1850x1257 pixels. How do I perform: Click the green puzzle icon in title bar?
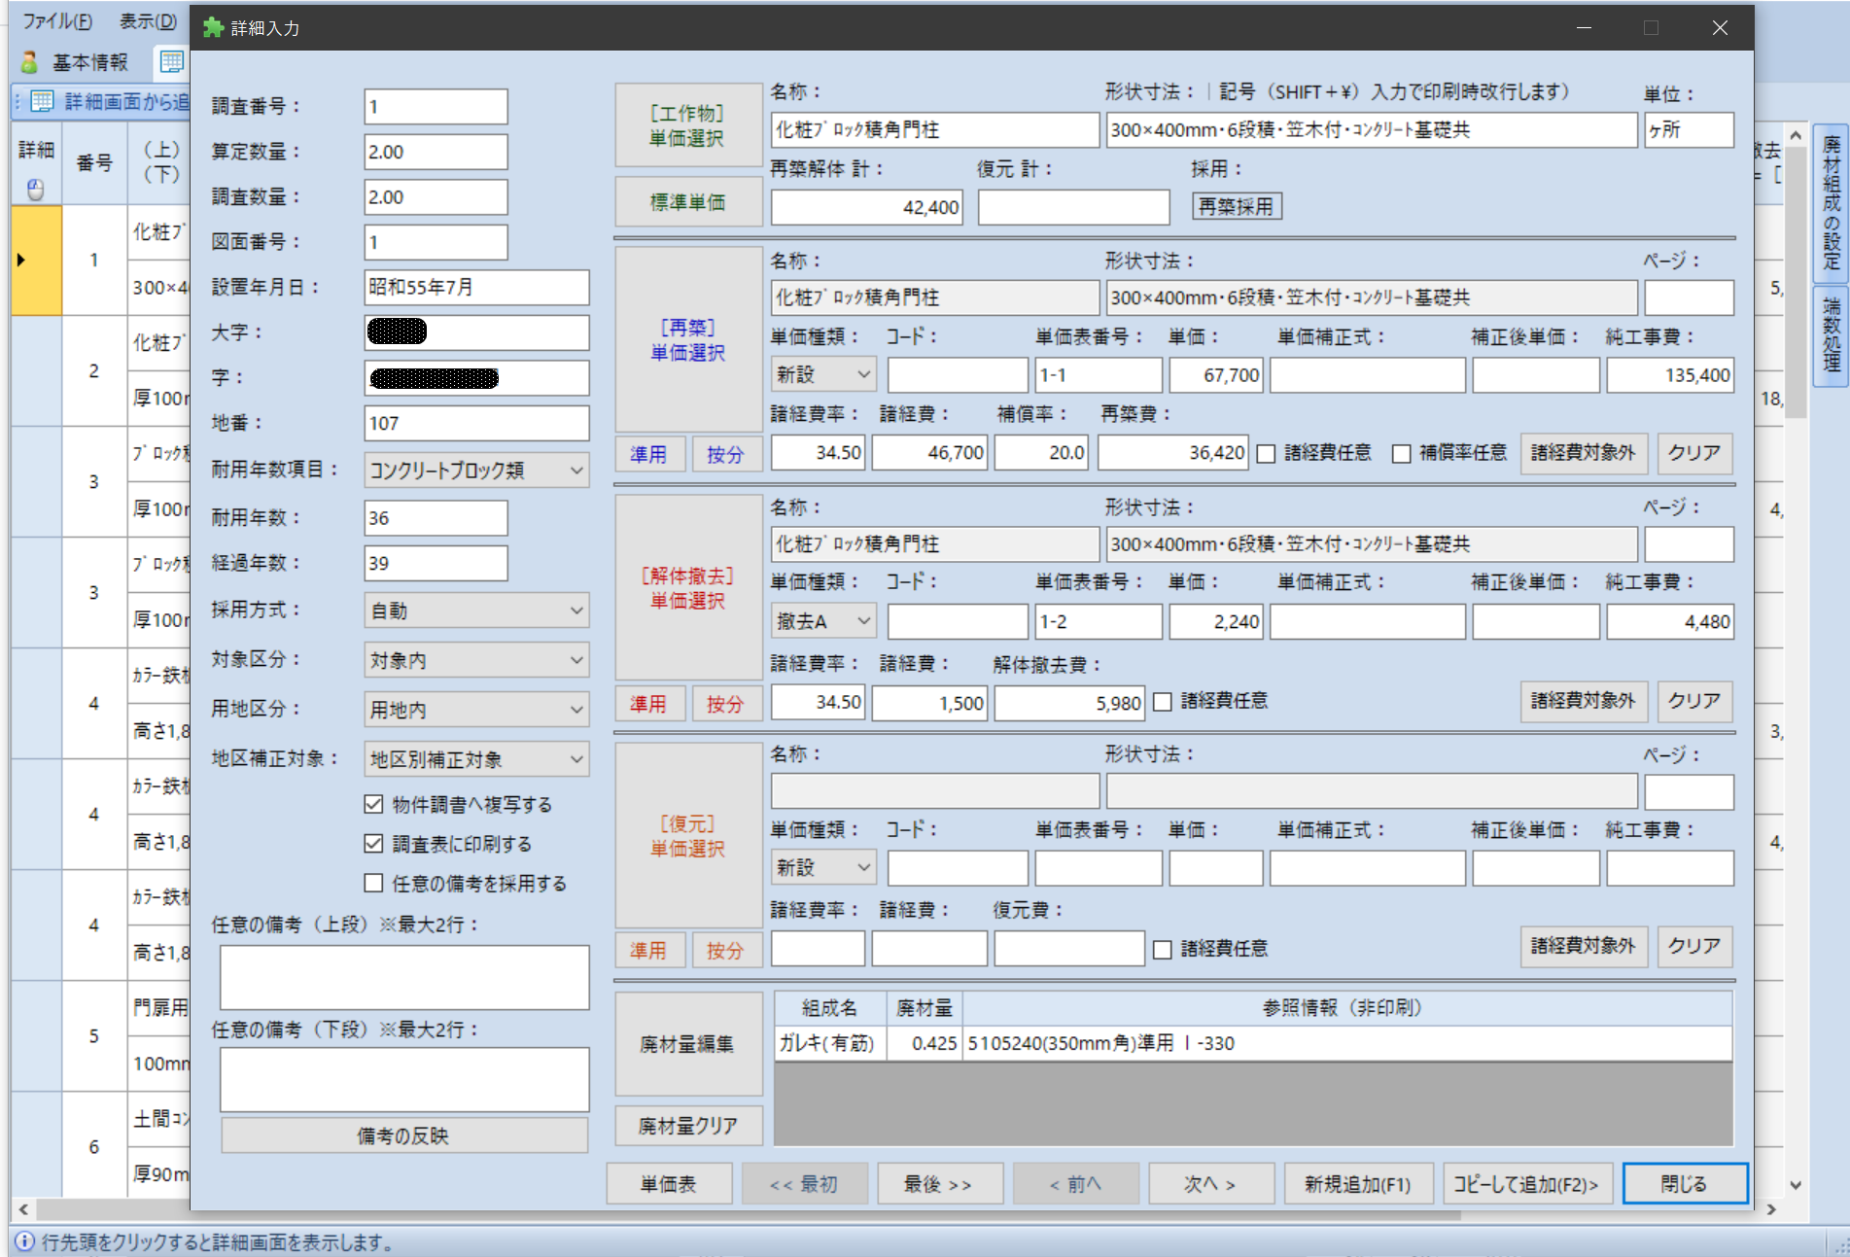click(x=213, y=28)
